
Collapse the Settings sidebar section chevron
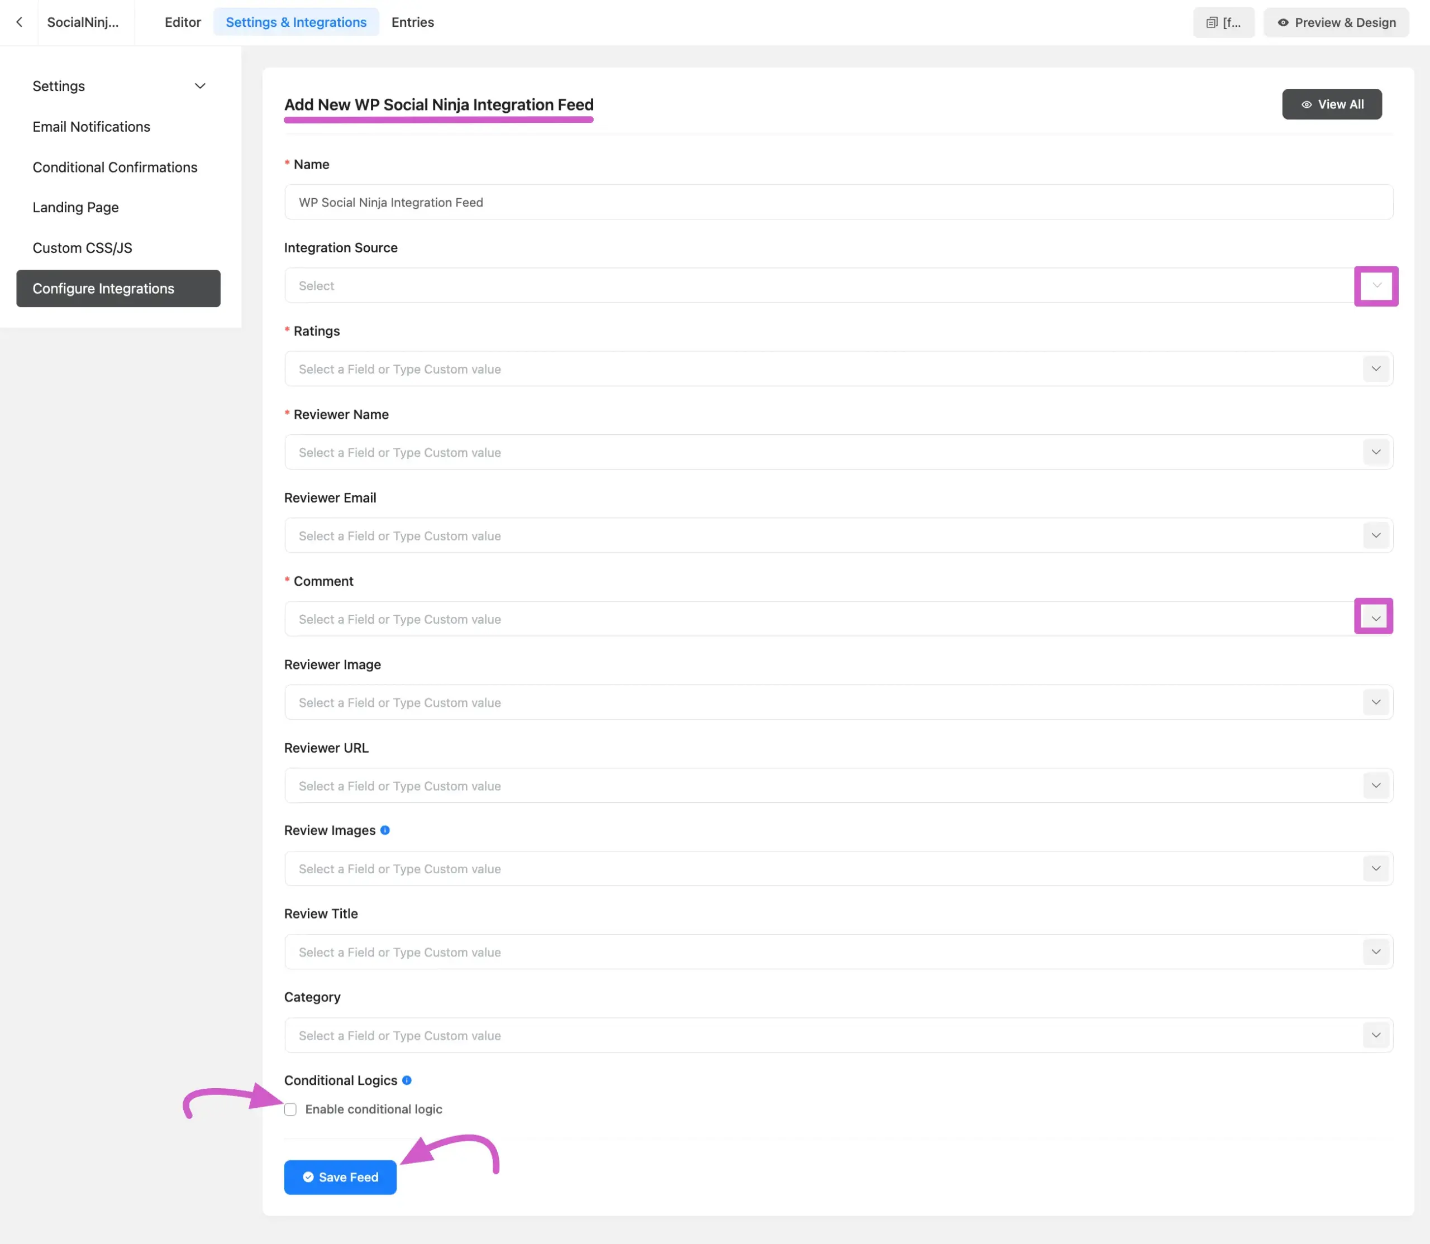click(x=200, y=85)
